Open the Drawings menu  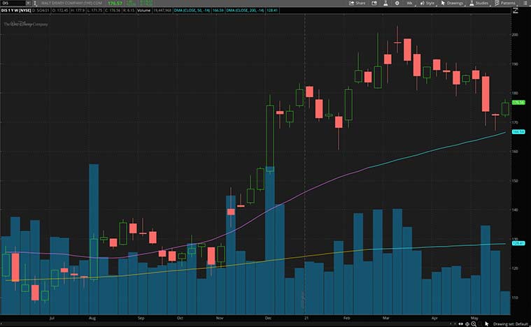click(452, 3)
